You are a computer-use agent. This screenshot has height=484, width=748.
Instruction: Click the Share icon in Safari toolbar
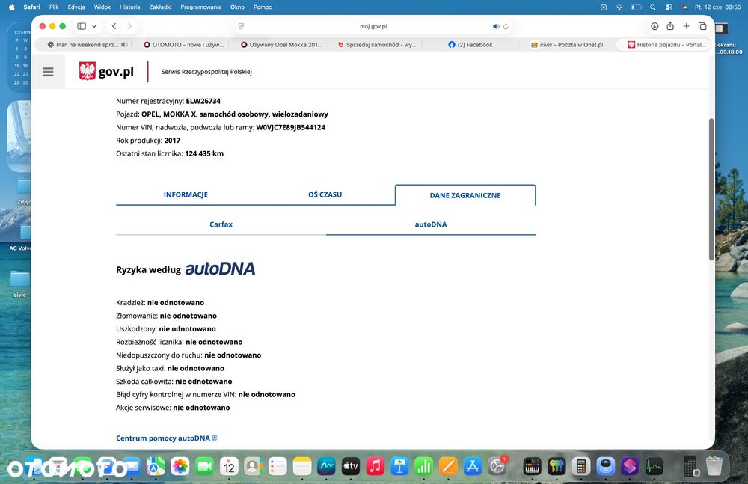click(670, 26)
